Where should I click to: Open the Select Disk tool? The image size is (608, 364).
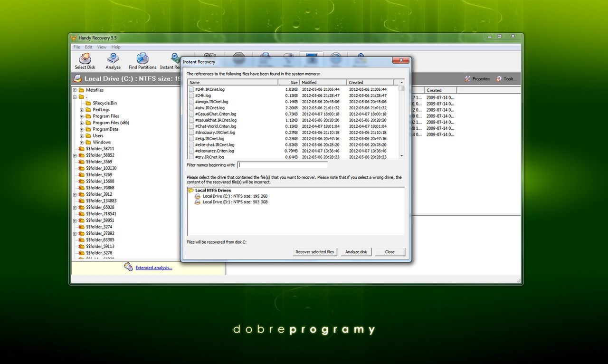pos(85,61)
